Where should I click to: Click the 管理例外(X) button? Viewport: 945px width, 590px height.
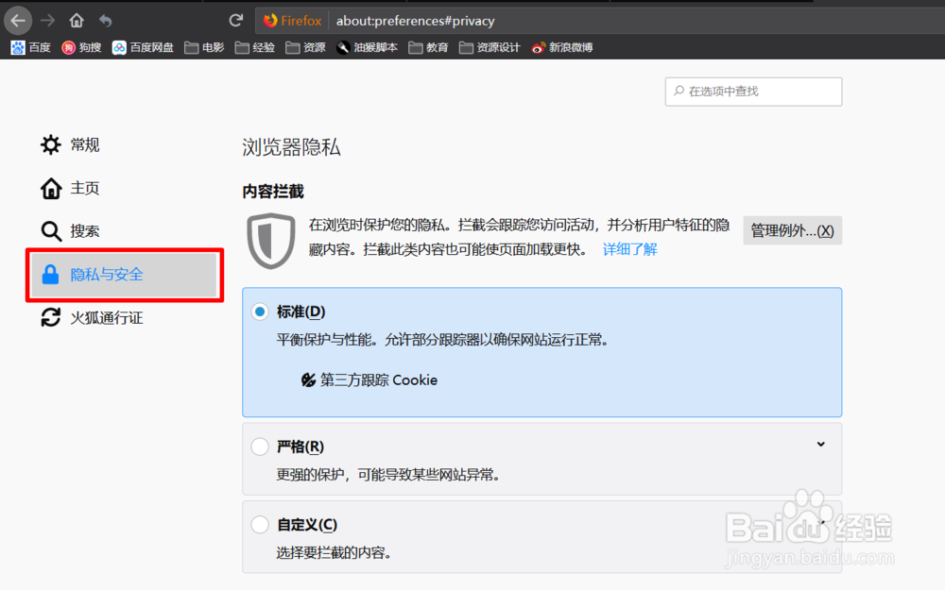coord(792,229)
